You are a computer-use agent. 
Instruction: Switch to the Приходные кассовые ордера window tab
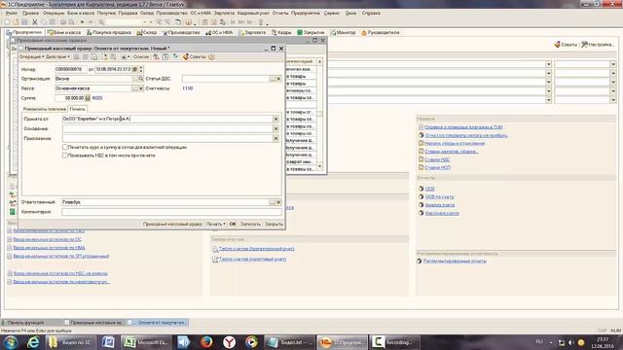pyautogui.click(x=93, y=323)
